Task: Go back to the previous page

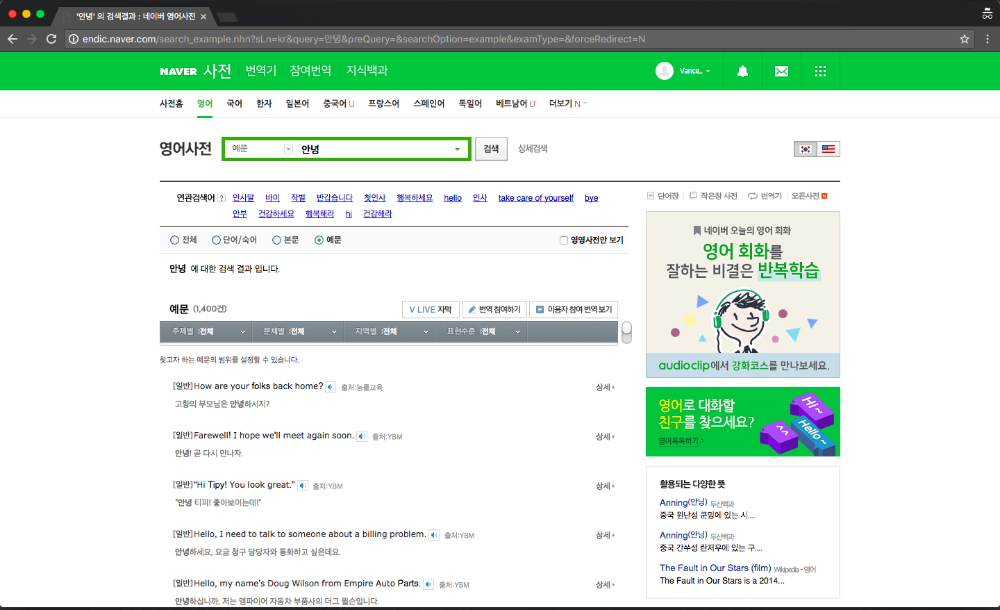Action: pyautogui.click(x=12, y=39)
